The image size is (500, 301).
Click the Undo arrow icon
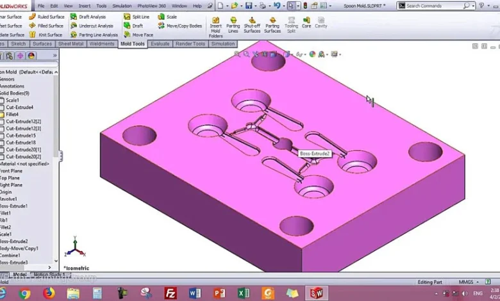point(277,6)
